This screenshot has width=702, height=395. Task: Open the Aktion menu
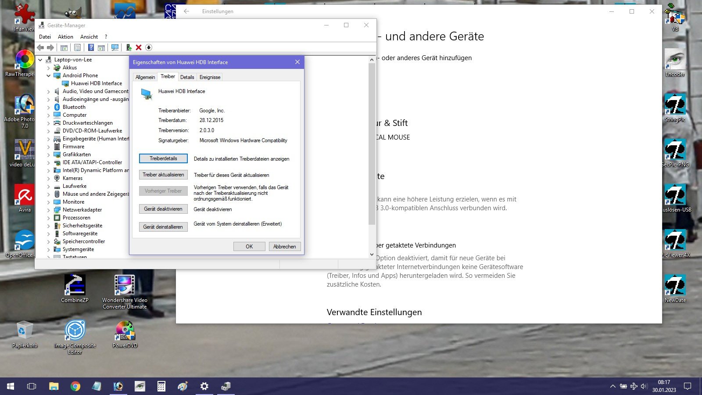(65, 37)
